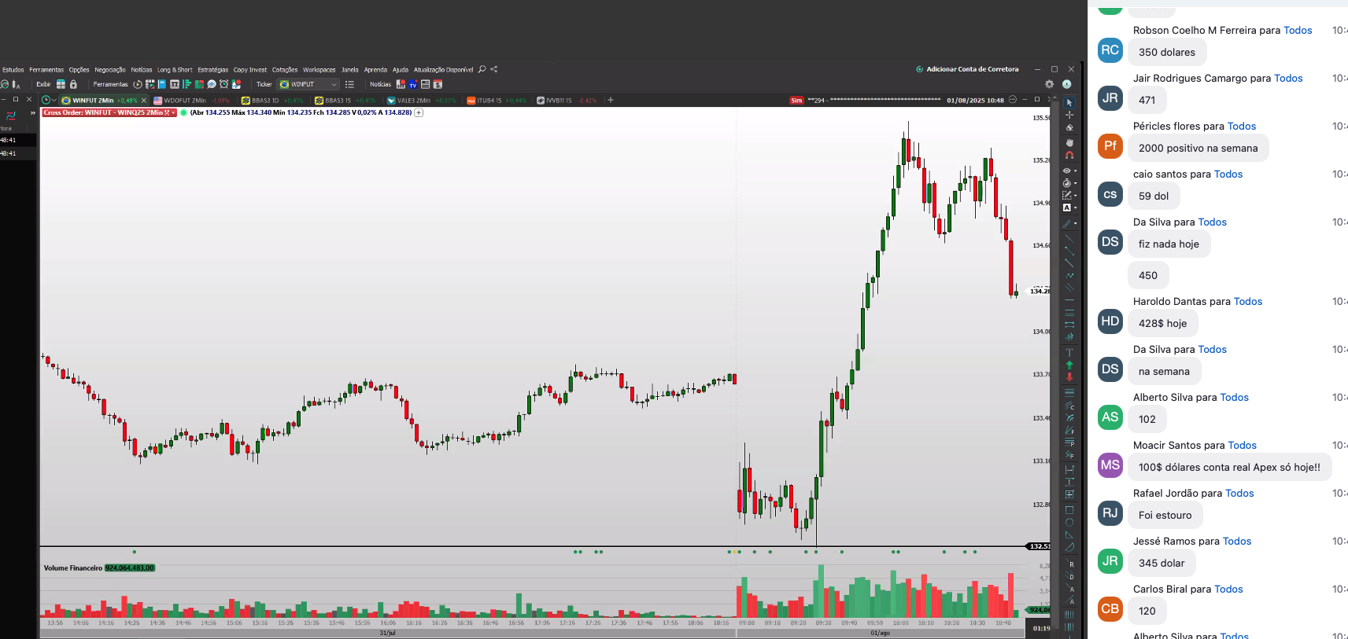This screenshot has height=639, width=1348.
Task: Click the black price tag on price axis
Action: 1039,546
